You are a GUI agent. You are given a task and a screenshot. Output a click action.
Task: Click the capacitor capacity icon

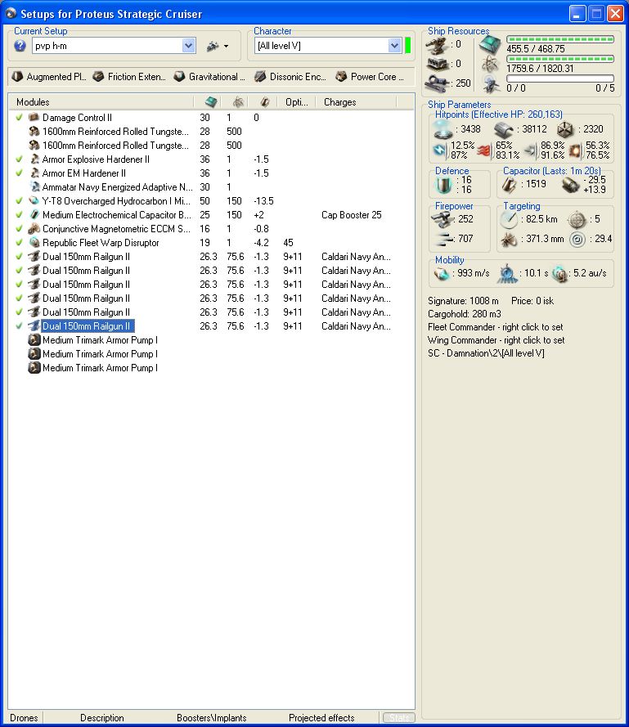(x=510, y=185)
